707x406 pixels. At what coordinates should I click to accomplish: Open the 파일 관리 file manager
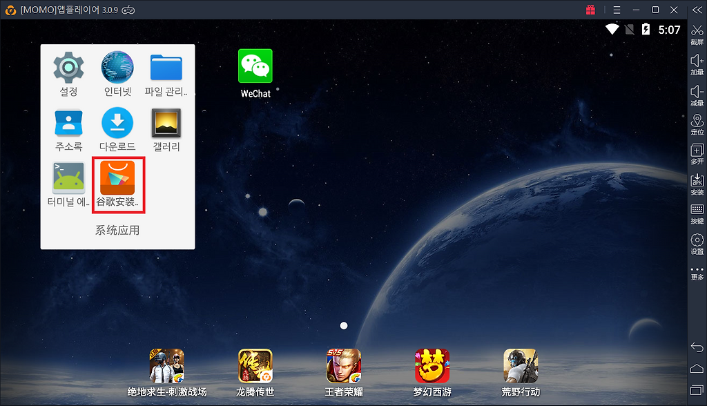click(x=166, y=68)
